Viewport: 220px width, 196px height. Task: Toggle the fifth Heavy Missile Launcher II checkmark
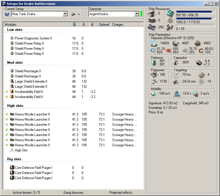(7, 135)
